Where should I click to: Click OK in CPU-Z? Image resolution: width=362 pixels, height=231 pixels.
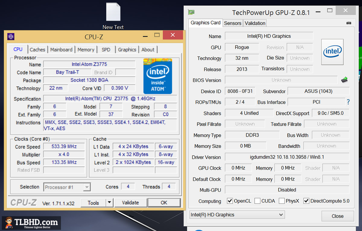[x=164, y=203]
